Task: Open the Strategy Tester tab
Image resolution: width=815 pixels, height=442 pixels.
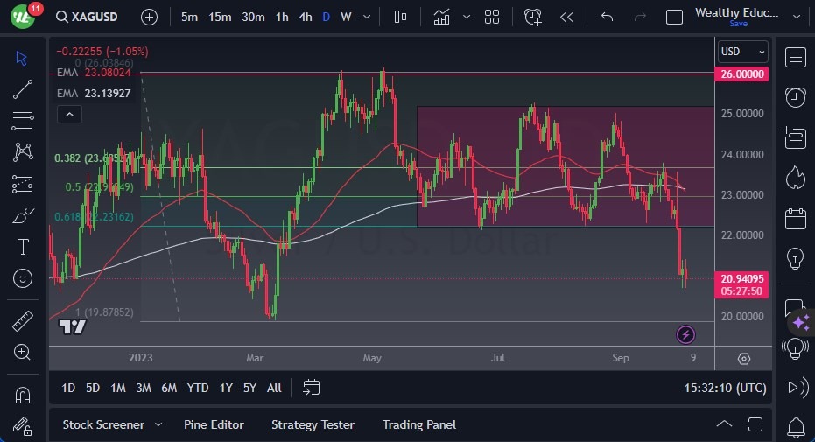Action: [313, 424]
